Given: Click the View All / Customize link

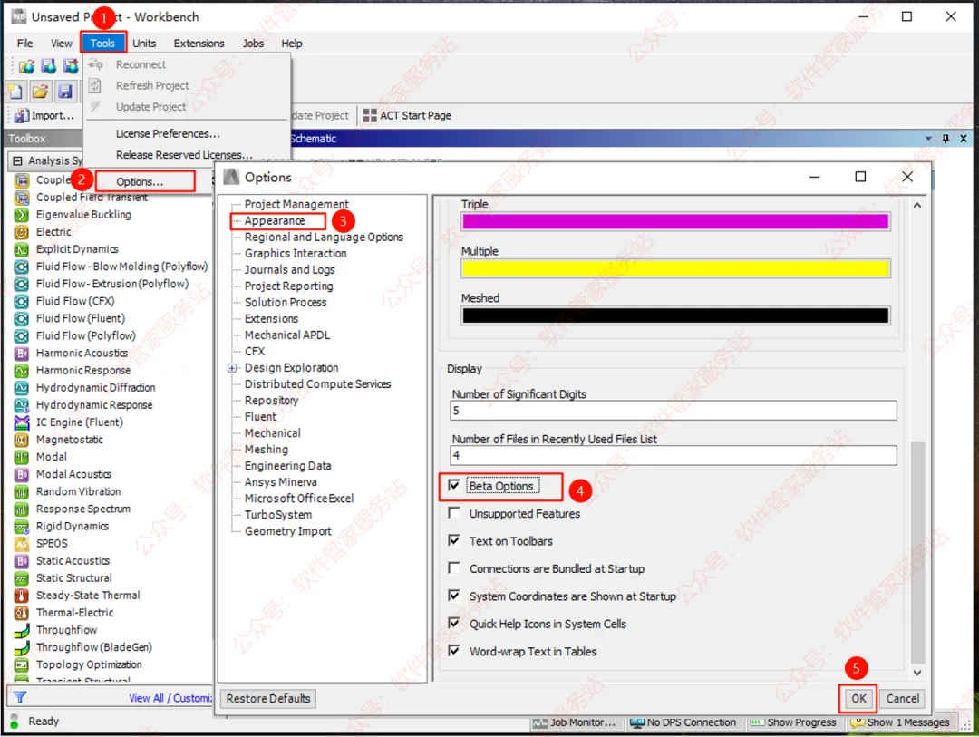Looking at the screenshot, I should 170,698.
